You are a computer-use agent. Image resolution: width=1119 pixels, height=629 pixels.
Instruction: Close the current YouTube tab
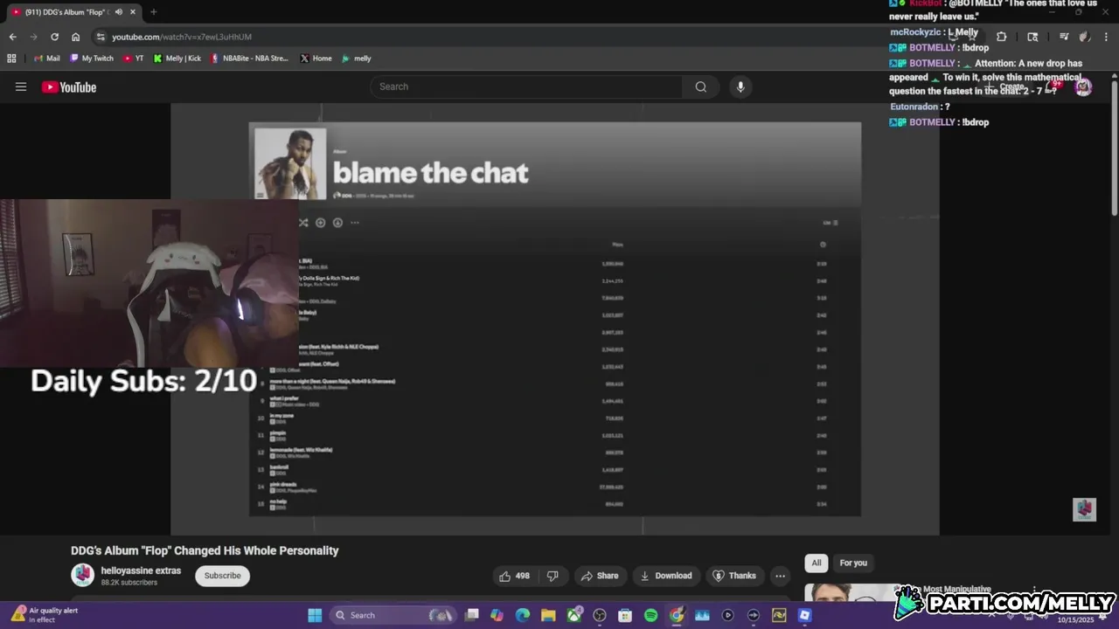pos(133,12)
